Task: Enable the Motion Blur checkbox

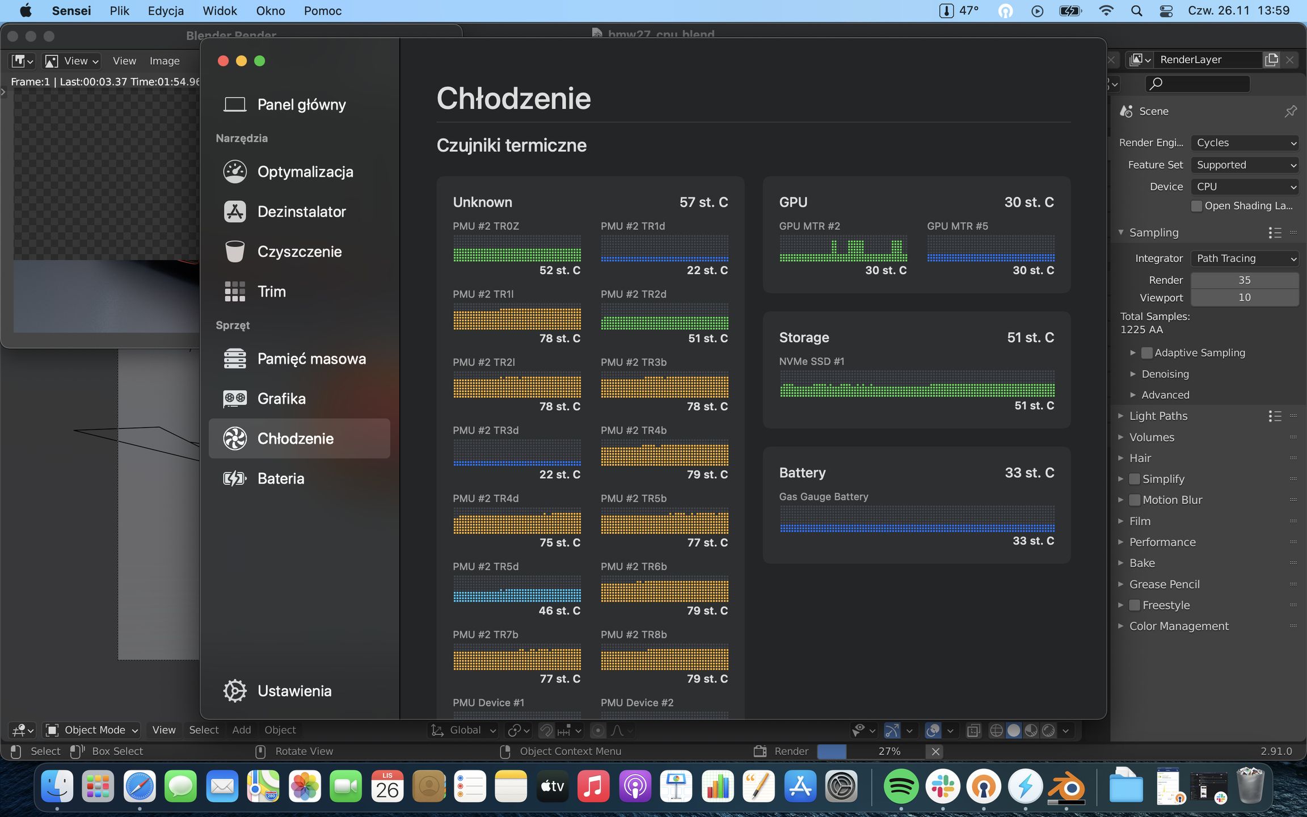Action: [x=1135, y=500]
